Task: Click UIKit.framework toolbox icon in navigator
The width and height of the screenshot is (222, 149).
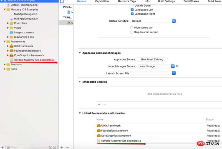Action: coord(11,46)
